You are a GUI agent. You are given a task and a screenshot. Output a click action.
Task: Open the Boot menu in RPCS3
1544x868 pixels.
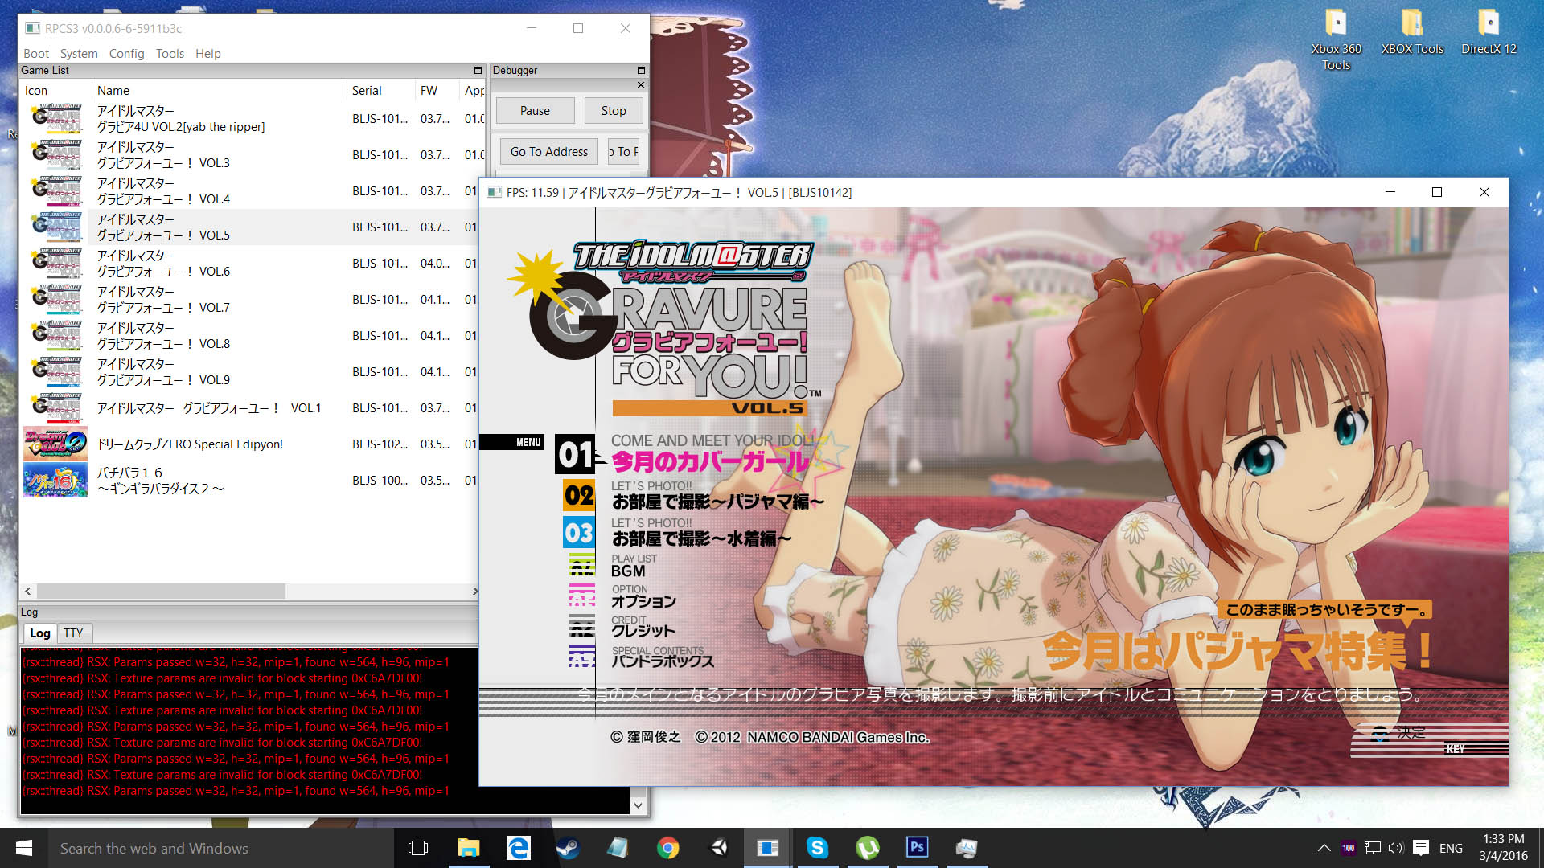click(x=36, y=53)
